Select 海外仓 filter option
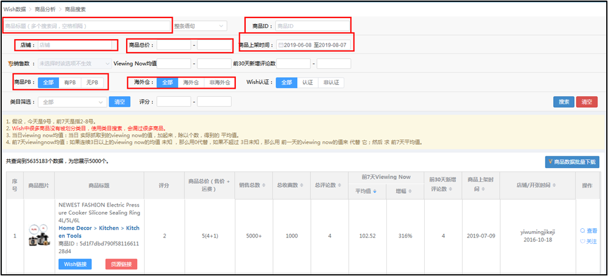This screenshot has width=608, height=276. click(x=191, y=83)
